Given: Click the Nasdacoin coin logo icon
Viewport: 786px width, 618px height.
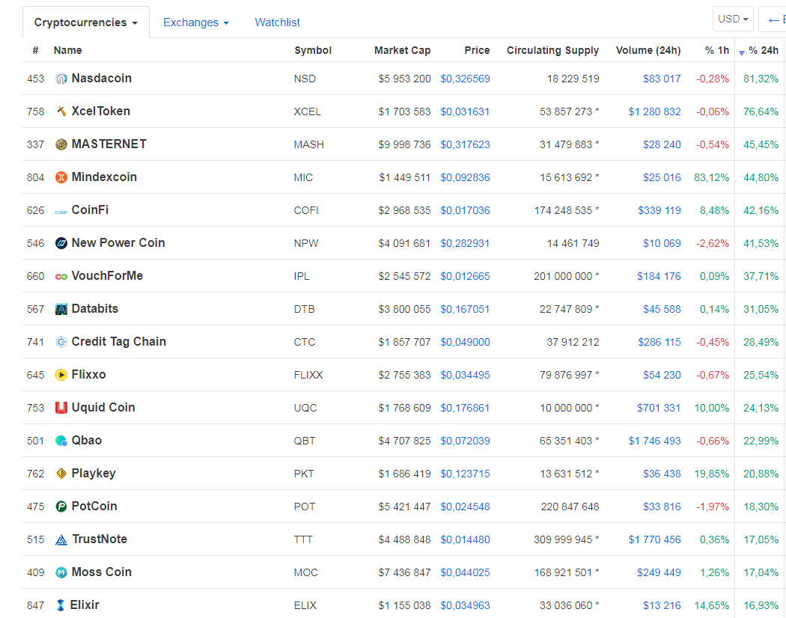Looking at the screenshot, I should (x=61, y=79).
